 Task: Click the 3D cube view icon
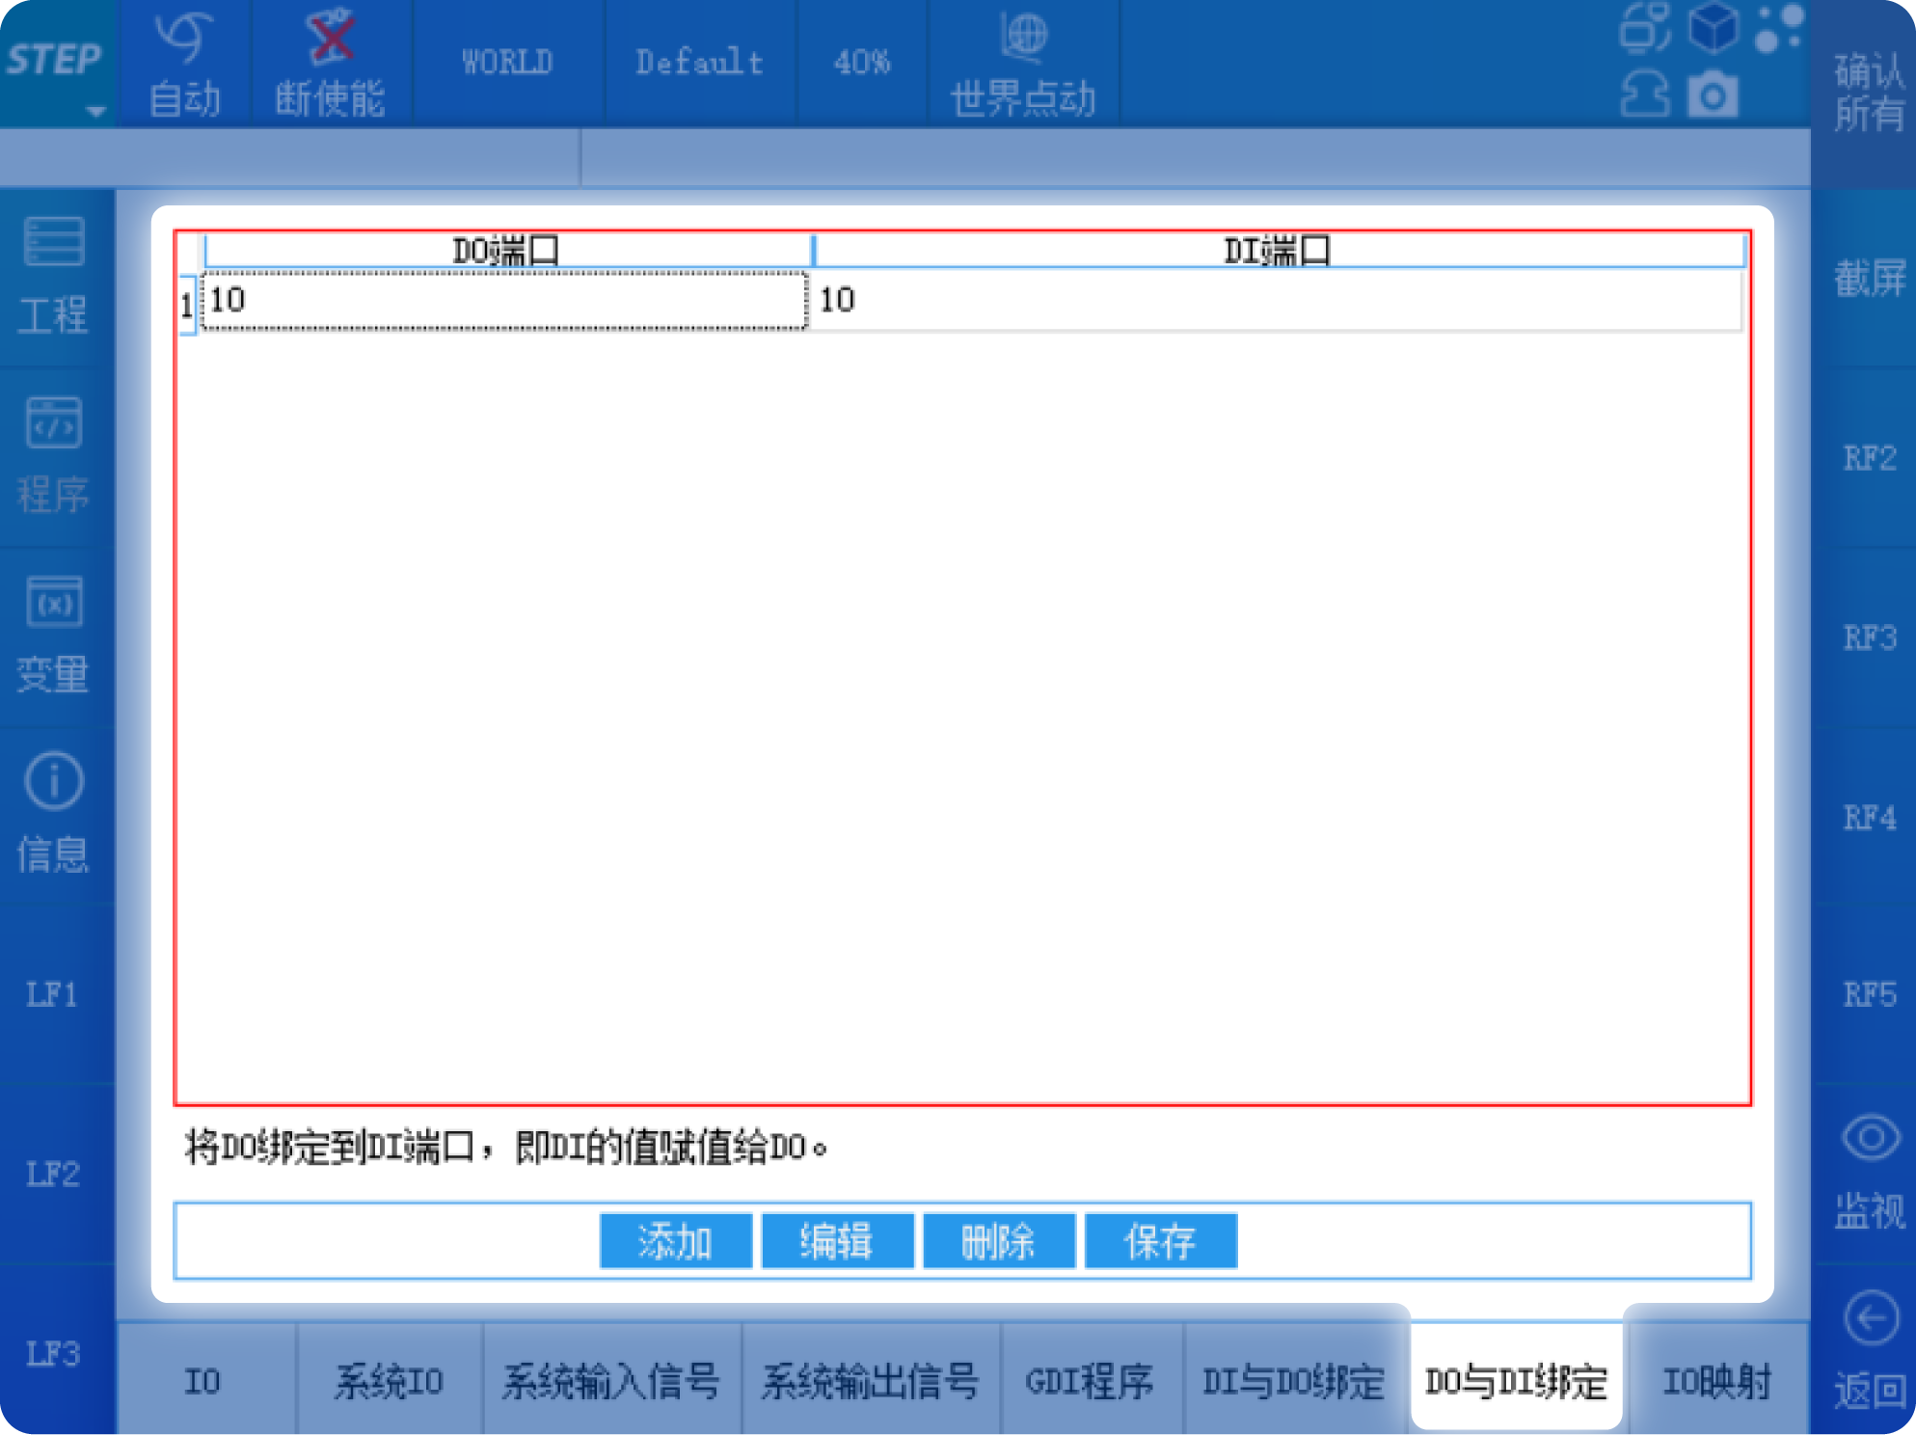(1714, 27)
